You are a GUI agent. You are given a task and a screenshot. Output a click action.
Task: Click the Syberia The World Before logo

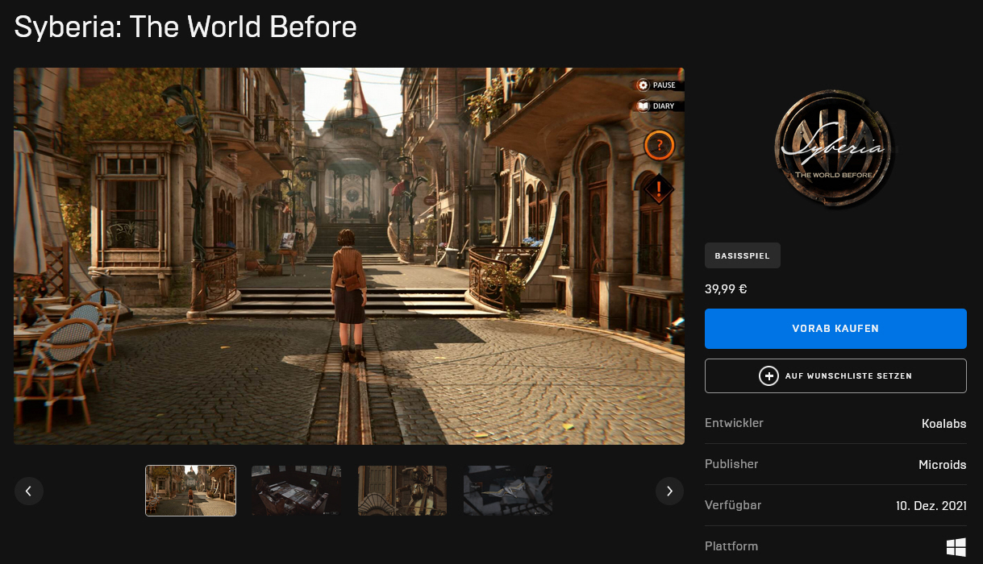click(835, 151)
